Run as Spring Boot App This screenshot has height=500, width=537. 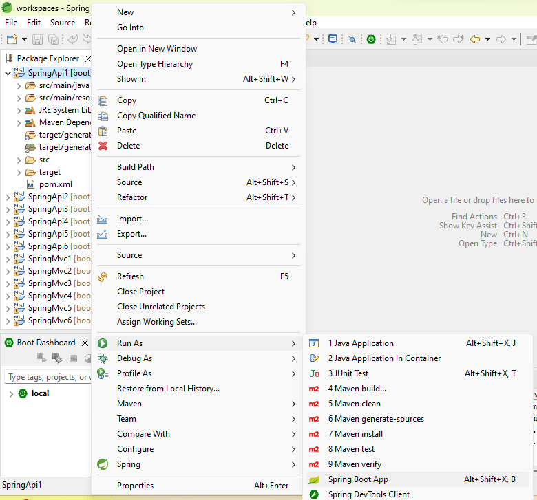coord(417,479)
